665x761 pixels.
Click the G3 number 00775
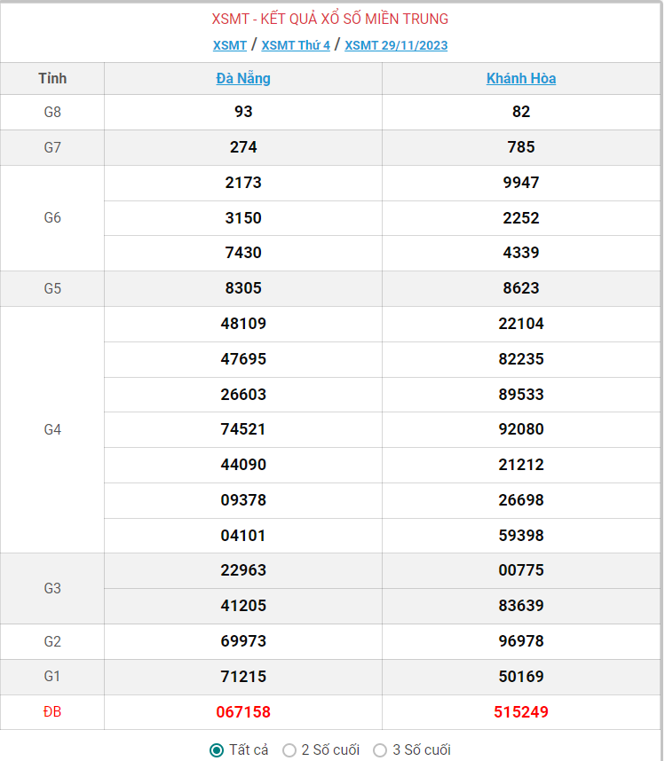tap(521, 570)
